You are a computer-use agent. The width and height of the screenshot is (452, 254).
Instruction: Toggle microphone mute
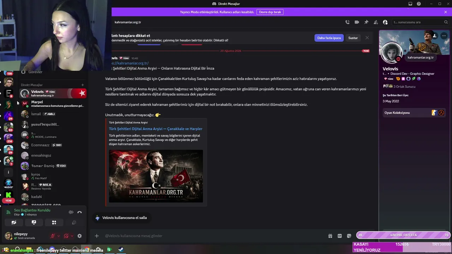(53, 236)
